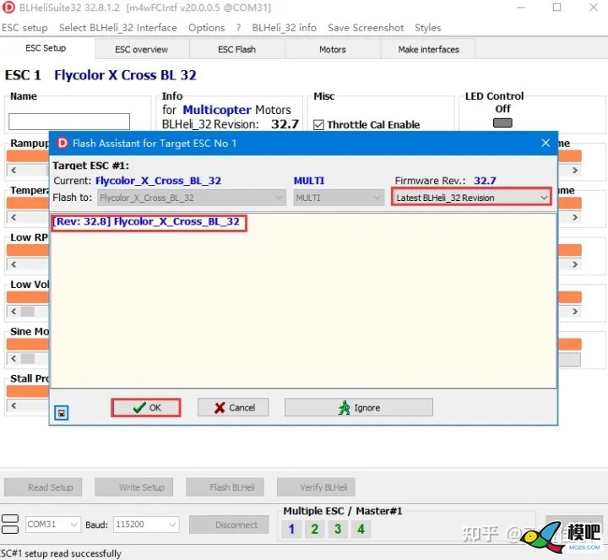The width and height of the screenshot is (608, 560).
Task: Open the Styles menu
Action: 427,28
